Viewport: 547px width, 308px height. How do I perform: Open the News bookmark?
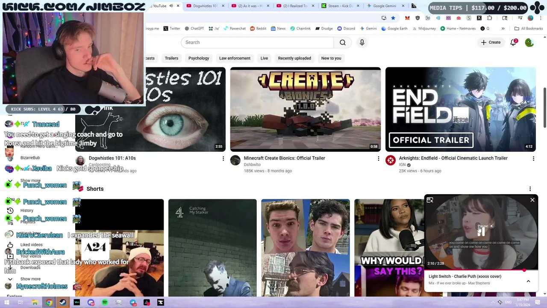278,29
